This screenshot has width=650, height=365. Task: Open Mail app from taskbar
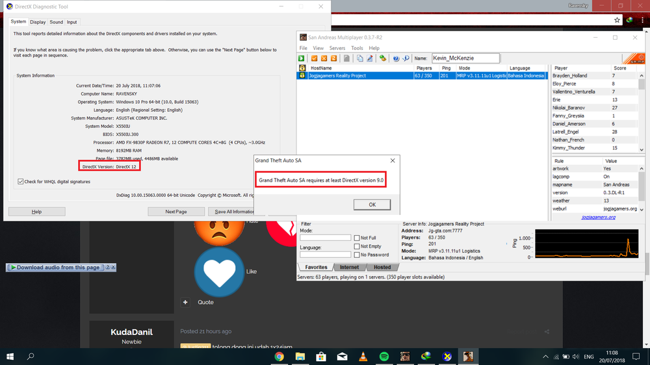click(342, 357)
